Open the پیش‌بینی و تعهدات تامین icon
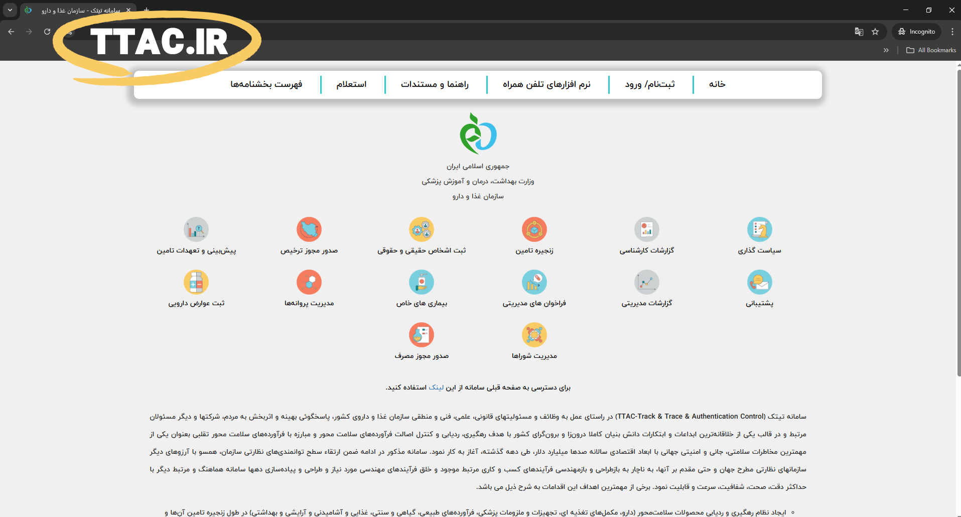Screen dimensions: 961x517 [x=196, y=230]
